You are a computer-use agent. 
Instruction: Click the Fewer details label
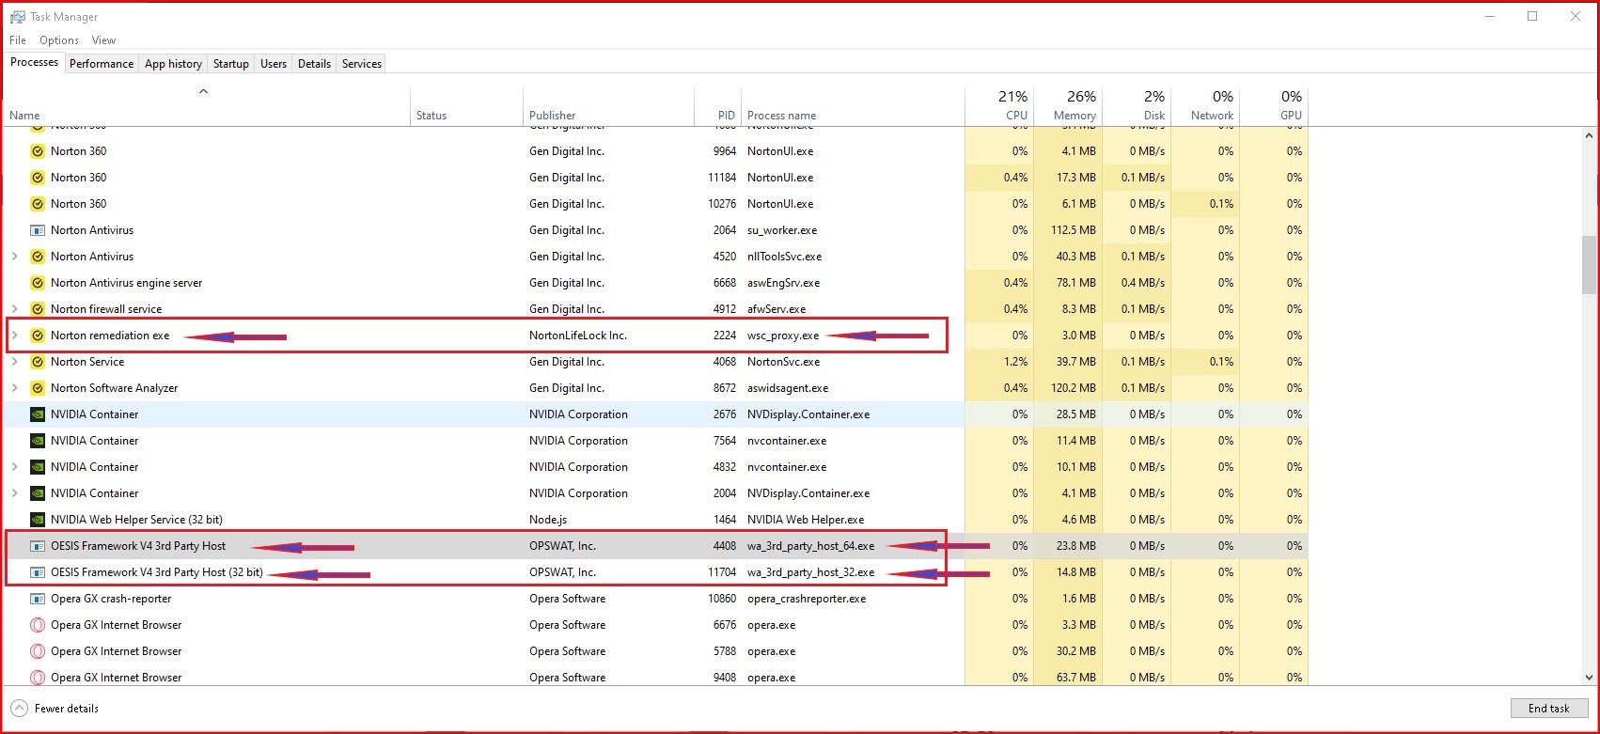coord(67,709)
